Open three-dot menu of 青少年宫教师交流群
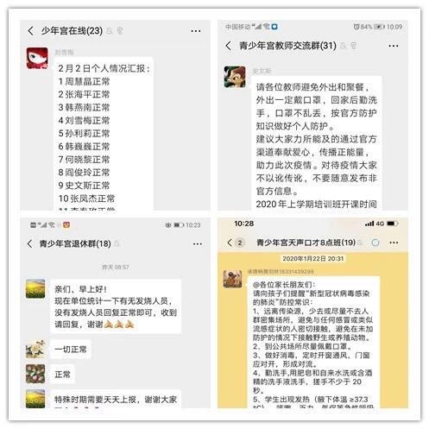The image size is (429, 429). 394,46
